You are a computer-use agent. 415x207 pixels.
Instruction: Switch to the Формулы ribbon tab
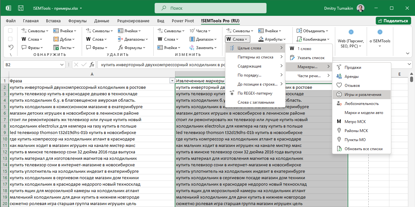point(77,21)
